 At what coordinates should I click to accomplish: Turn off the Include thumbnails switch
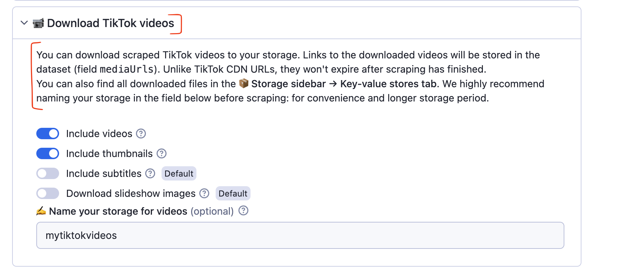[x=48, y=154]
